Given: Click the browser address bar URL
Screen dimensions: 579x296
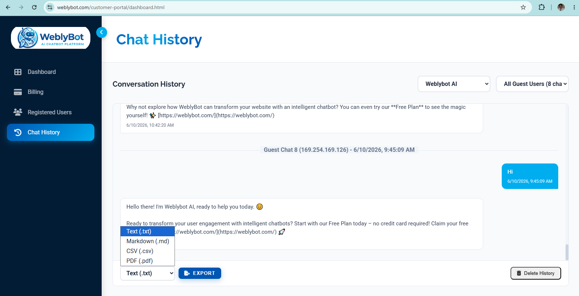Looking at the screenshot, I should tap(111, 7).
